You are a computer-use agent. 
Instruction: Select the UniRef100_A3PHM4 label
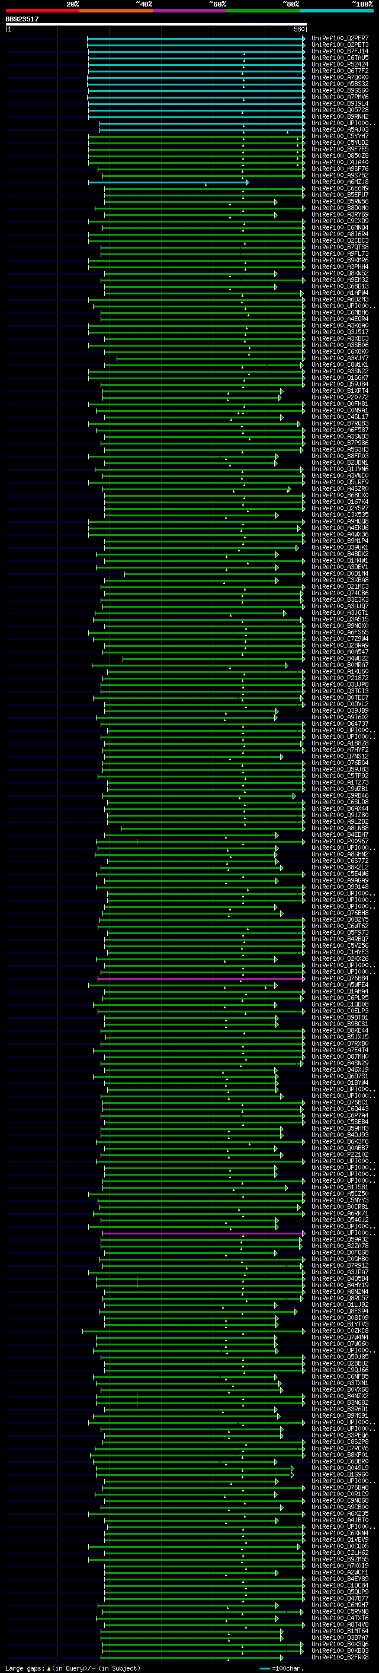point(339,266)
